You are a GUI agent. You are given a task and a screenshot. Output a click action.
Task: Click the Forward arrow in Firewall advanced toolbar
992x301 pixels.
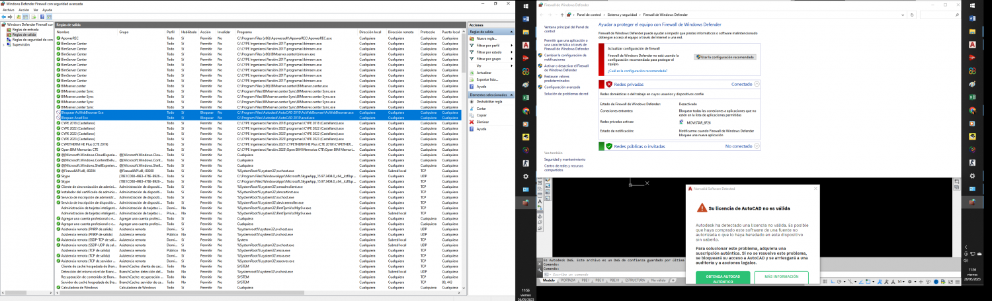(x=10, y=17)
